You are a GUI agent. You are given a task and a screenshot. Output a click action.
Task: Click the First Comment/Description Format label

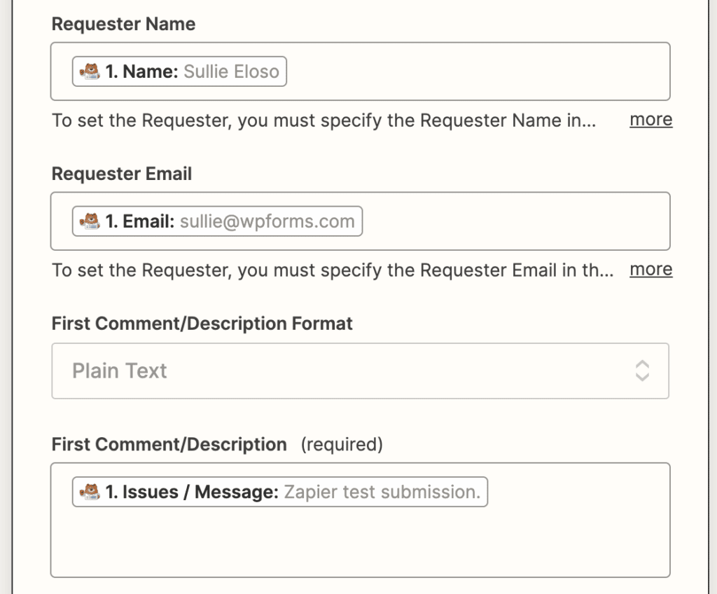click(202, 324)
